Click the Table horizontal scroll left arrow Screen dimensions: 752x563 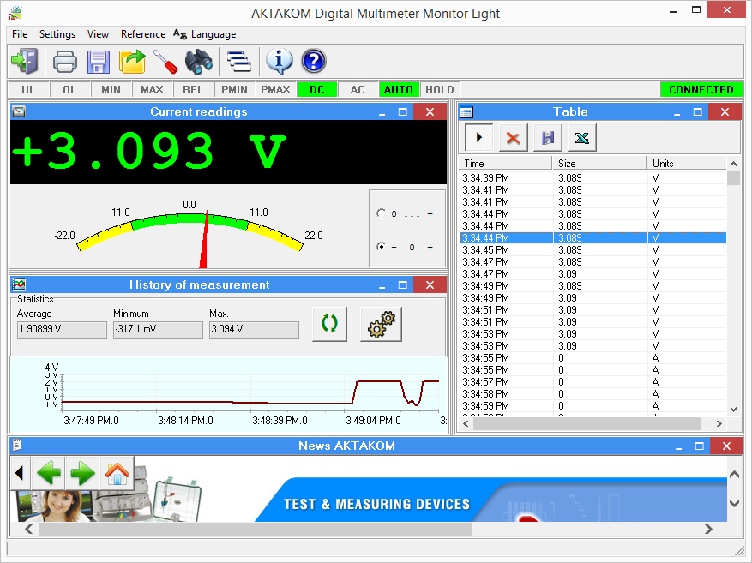(466, 423)
